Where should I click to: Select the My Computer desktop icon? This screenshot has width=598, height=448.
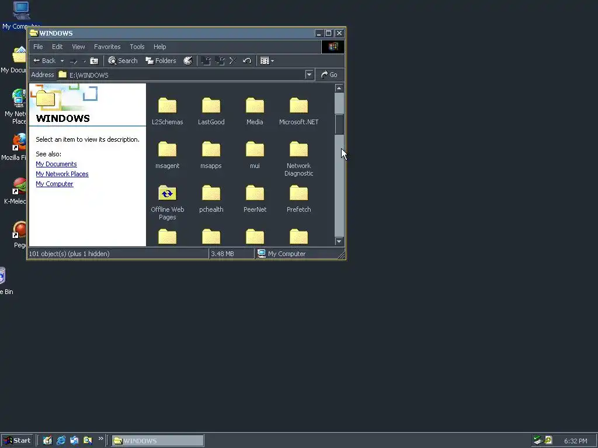pyautogui.click(x=21, y=15)
